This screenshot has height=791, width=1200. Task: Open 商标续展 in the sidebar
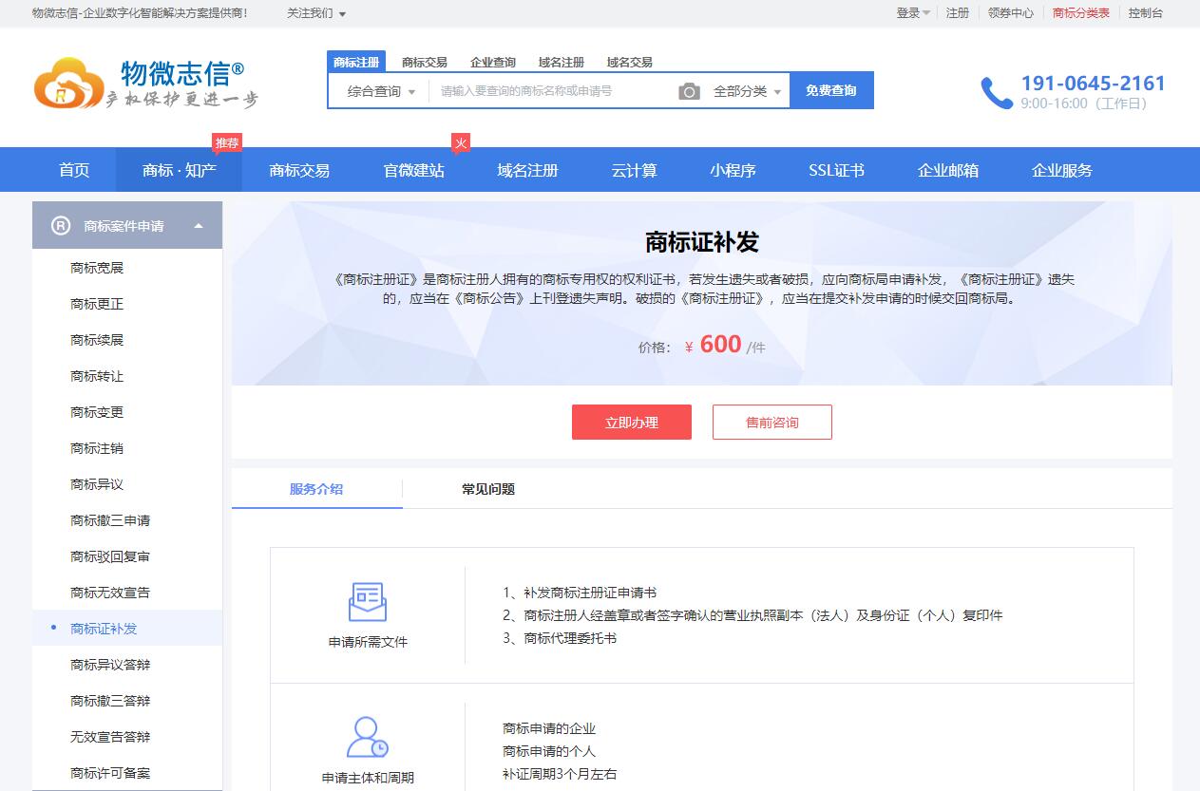[x=97, y=340]
